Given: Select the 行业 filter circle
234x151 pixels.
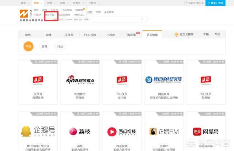Looking at the screenshot, I should [60, 46].
